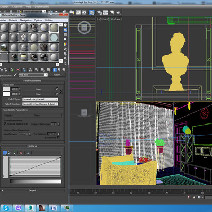
Task: Click the Falloff map type button
Action: tap(57, 75)
